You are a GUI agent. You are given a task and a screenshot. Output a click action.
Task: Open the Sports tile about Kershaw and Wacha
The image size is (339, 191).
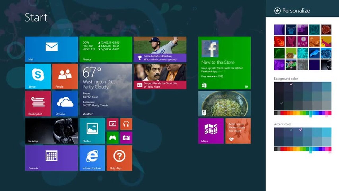pyautogui.click(x=160, y=49)
